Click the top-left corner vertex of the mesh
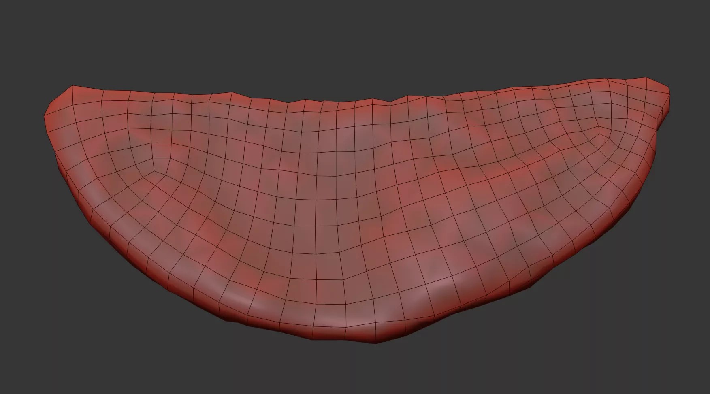 tap(72, 86)
